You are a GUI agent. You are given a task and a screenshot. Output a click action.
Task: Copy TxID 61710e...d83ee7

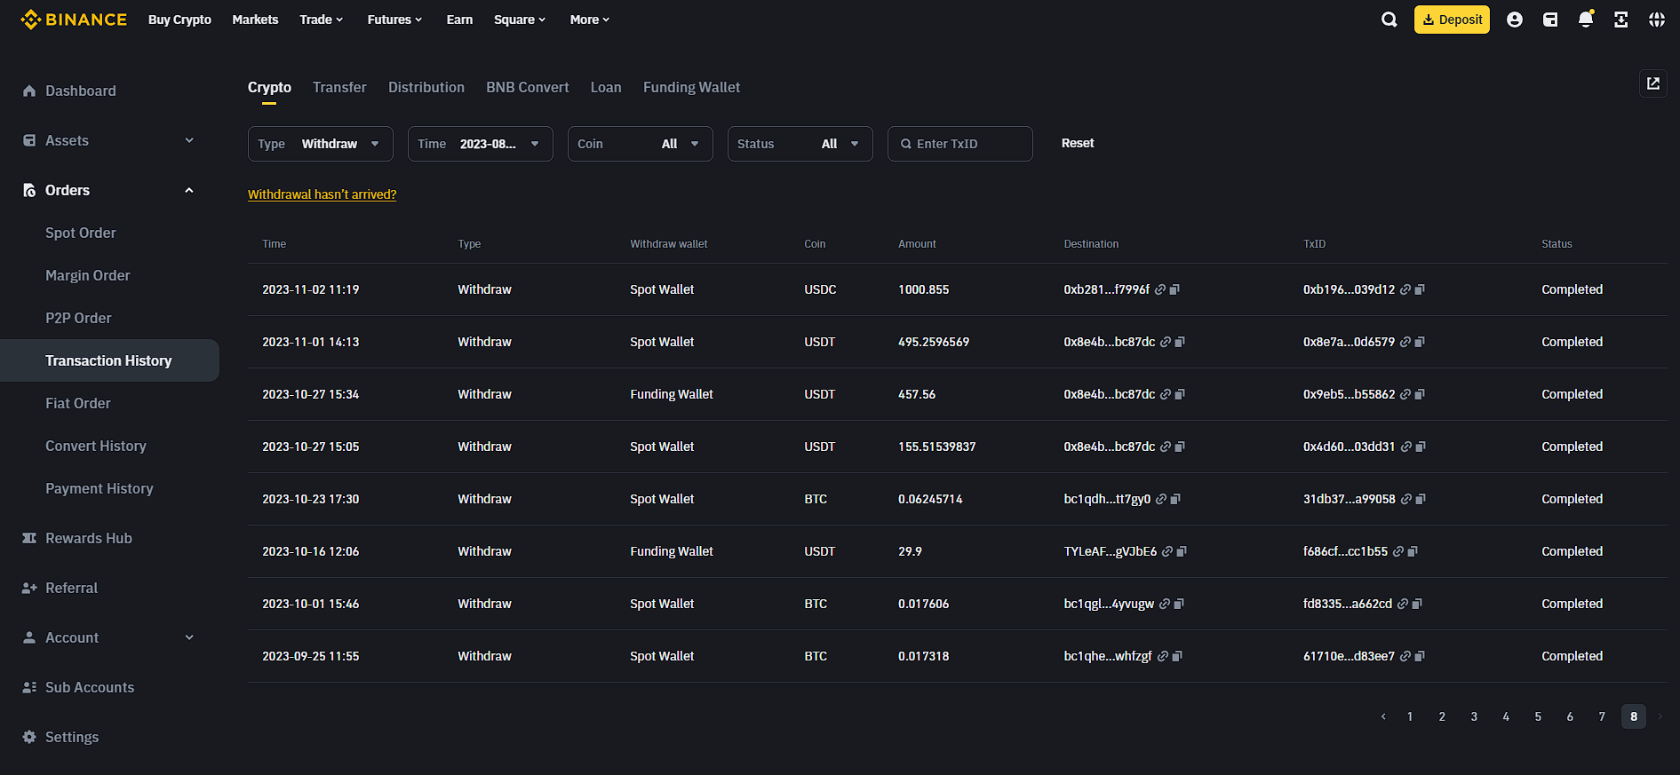(1420, 656)
